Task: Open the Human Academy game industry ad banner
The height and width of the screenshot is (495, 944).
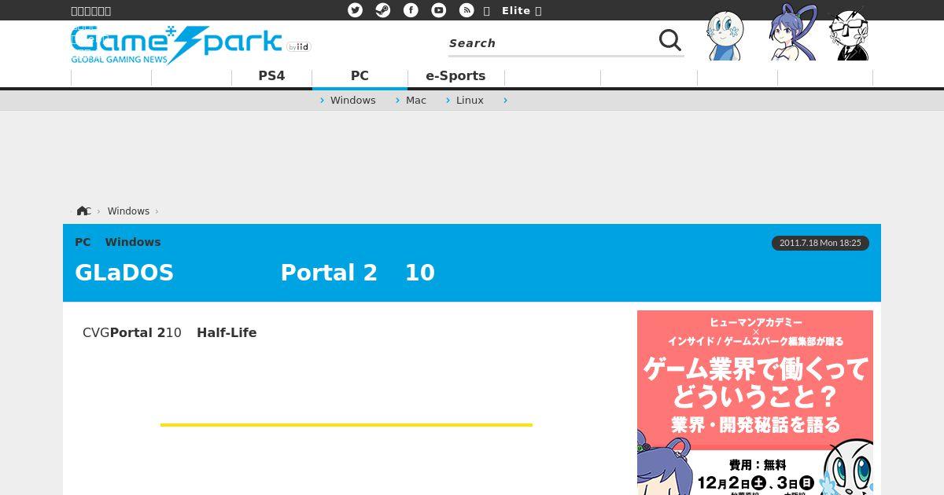Action: [755, 402]
